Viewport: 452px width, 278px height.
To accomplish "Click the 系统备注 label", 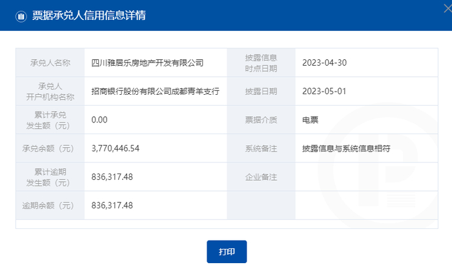I will pos(261,148).
